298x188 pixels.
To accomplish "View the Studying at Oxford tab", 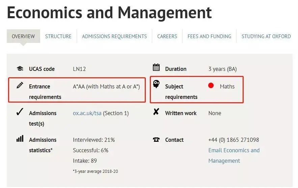I will pyautogui.click(x=266, y=36).
